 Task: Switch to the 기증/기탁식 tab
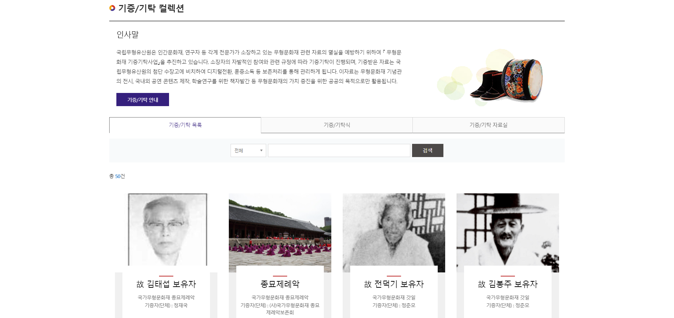337,125
